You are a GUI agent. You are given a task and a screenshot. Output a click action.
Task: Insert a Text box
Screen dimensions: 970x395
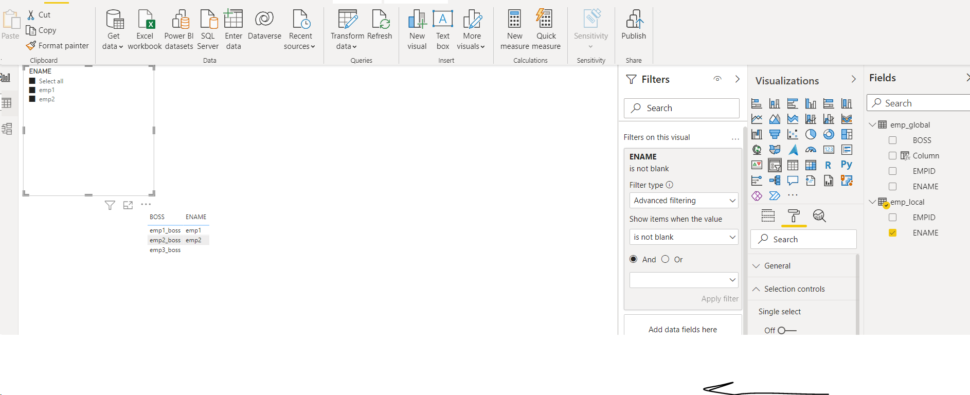(443, 30)
